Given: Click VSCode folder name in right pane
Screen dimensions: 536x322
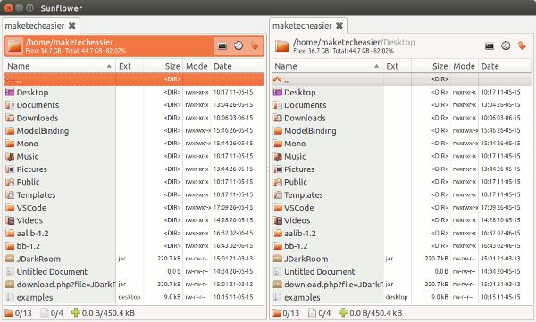Looking at the screenshot, I should tap(298, 208).
